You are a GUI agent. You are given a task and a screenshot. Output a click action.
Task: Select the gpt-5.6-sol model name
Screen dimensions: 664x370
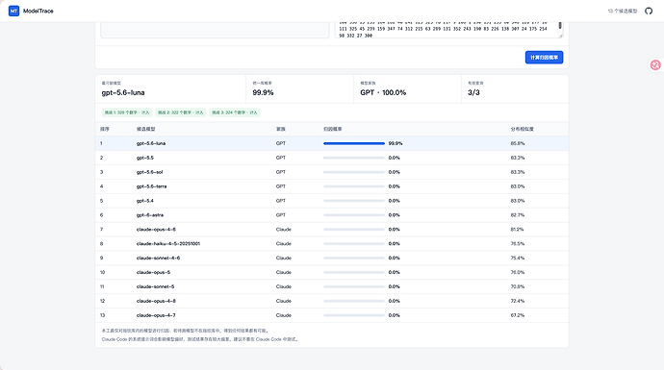coord(149,172)
